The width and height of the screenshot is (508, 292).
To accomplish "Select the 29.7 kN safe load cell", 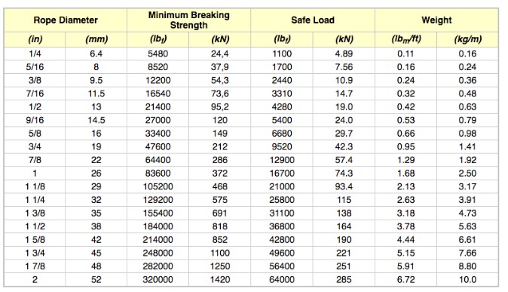I will tap(344, 134).
